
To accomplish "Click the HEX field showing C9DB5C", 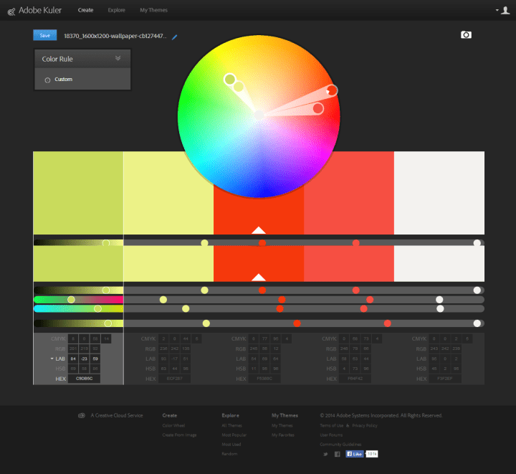I will coord(85,379).
